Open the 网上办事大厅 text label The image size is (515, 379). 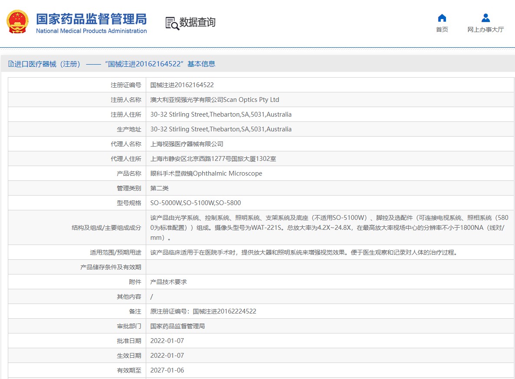(x=485, y=29)
